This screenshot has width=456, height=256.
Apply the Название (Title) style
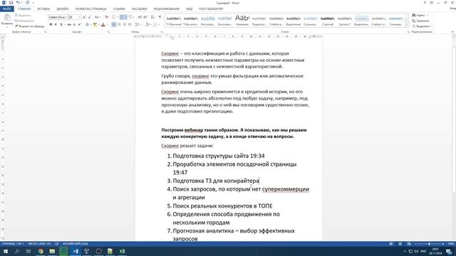[x=242, y=21]
